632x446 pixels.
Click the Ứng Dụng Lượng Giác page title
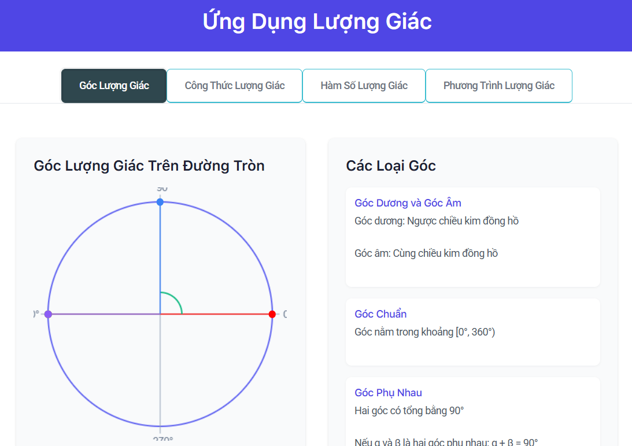point(317,22)
